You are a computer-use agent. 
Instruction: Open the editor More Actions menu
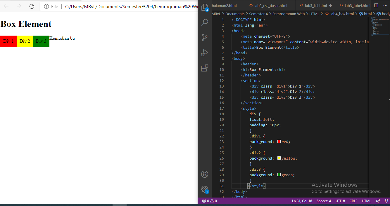click(385, 5)
